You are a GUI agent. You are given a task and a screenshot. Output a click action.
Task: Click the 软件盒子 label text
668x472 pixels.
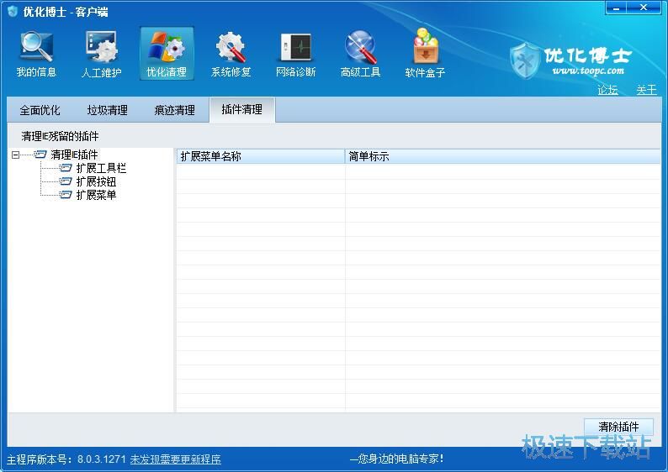425,72
